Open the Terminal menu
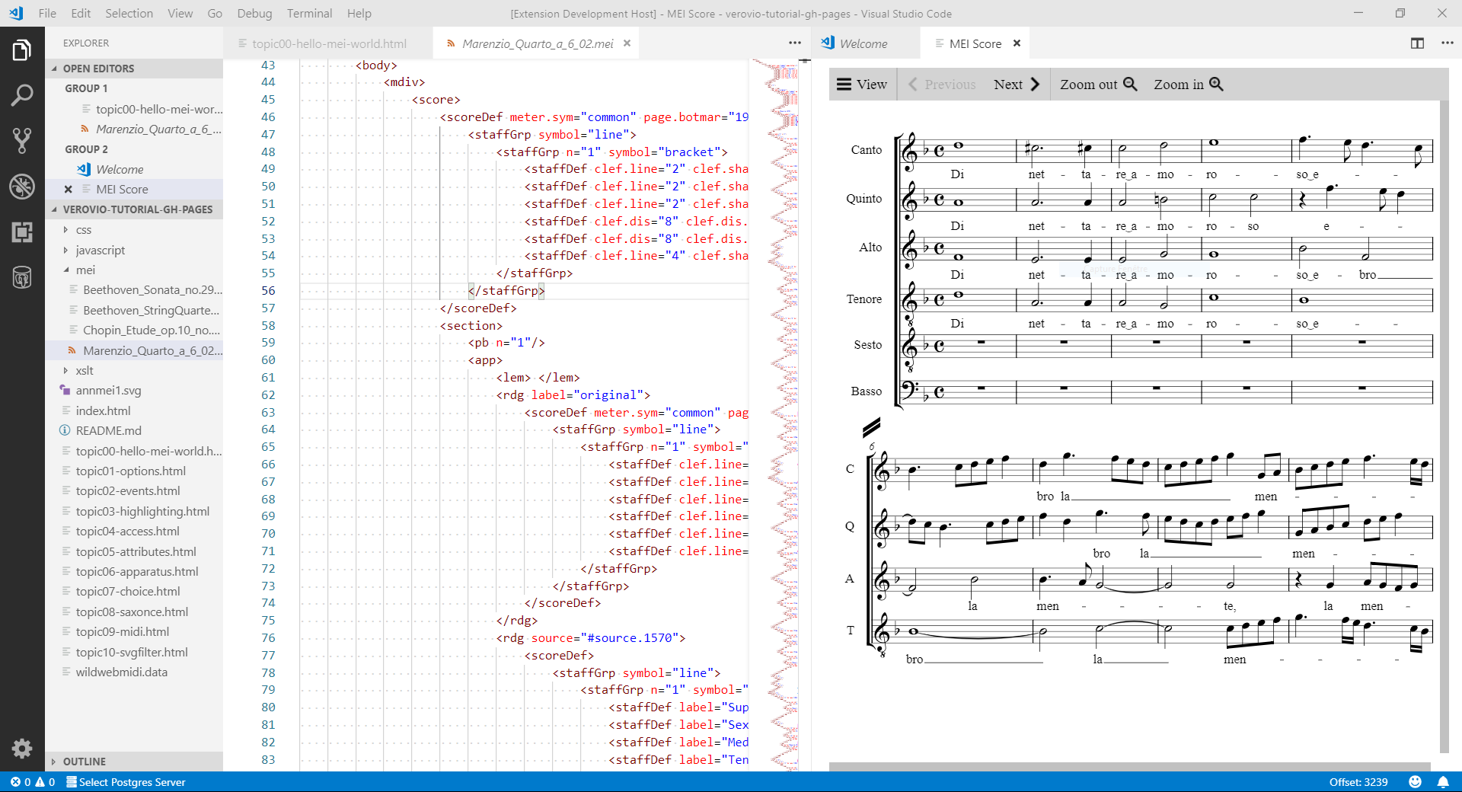Screen dimensions: 1462x792 click(x=309, y=14)
